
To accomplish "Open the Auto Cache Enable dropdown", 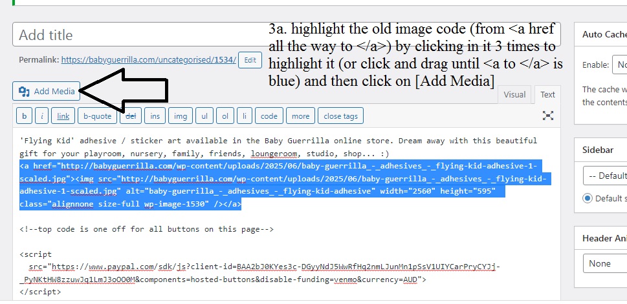I will pyautogui.click(x=619, y=65).
